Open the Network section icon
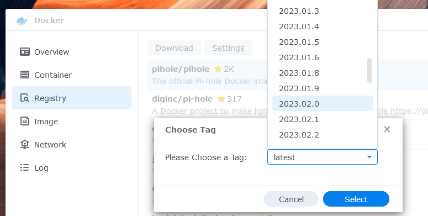 tap(25, 144)
